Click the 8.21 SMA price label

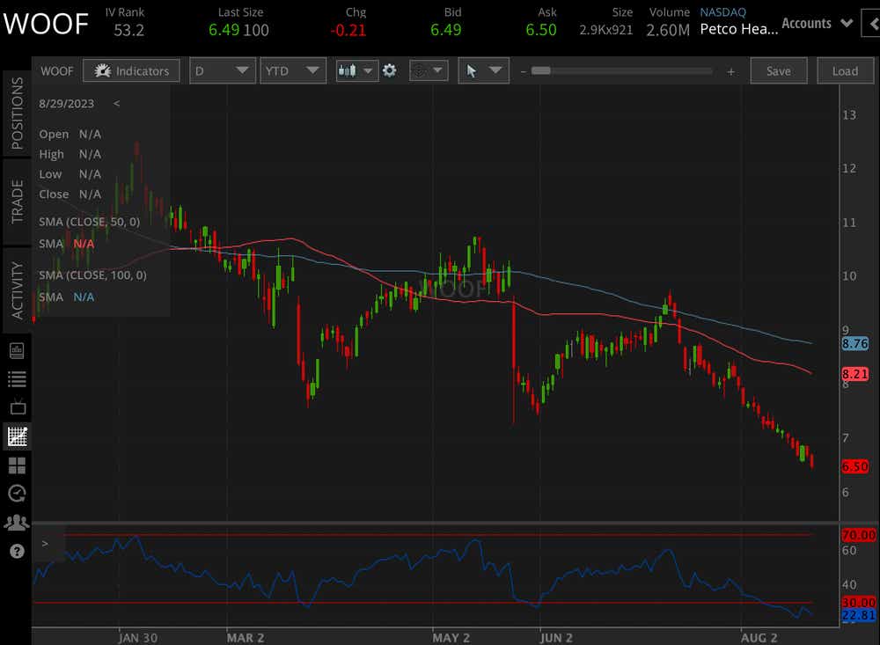854,374
